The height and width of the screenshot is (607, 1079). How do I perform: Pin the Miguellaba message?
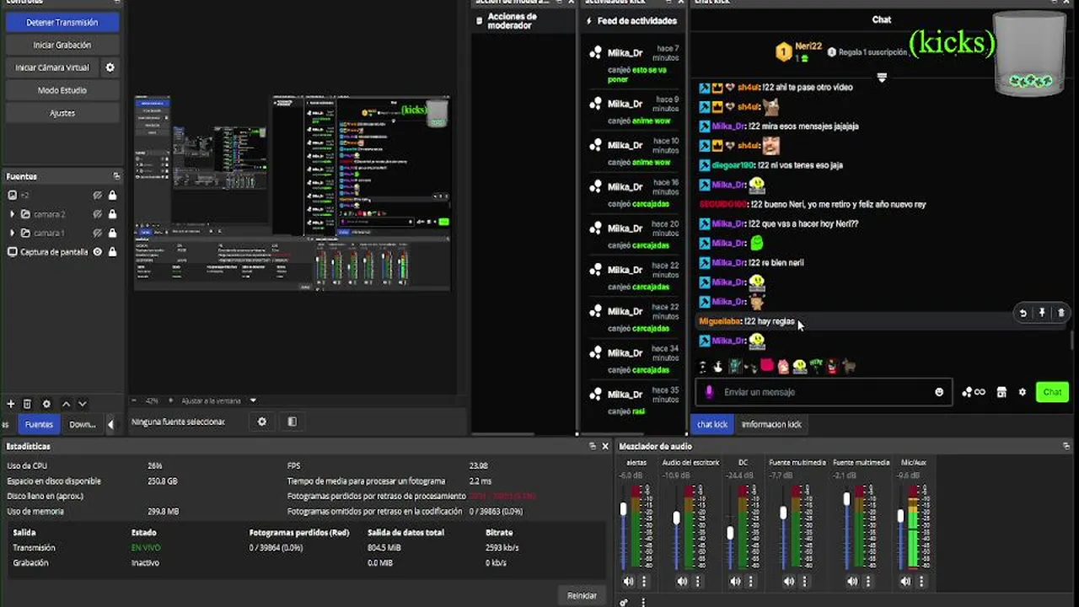(1042, 313)
